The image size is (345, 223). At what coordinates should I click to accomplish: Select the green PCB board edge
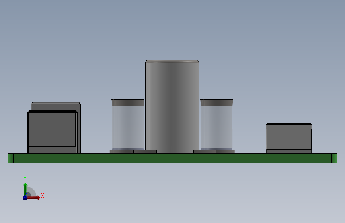tap(173, 158)
